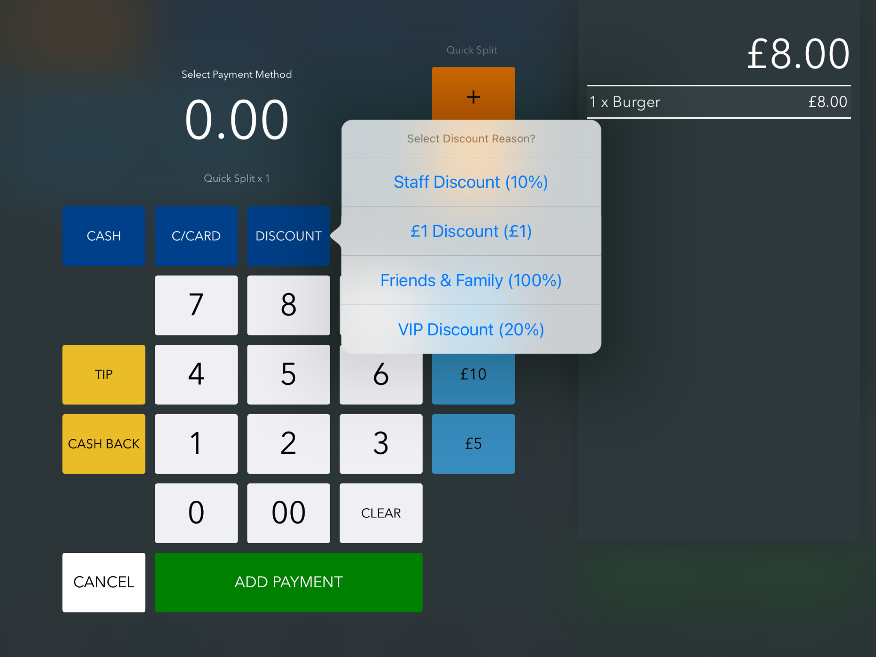The width and height of the screenshot is (876, 657).
Task: Select £1 Discount option
Action: point(472,230)
